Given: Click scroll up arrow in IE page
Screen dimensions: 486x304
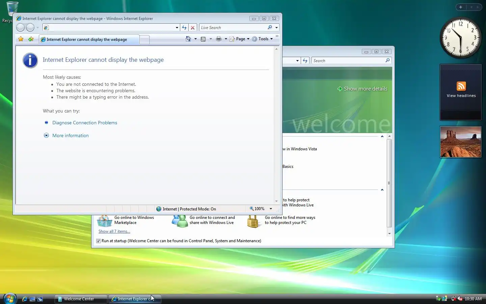Looking at the screenshot, I should 276,49.
